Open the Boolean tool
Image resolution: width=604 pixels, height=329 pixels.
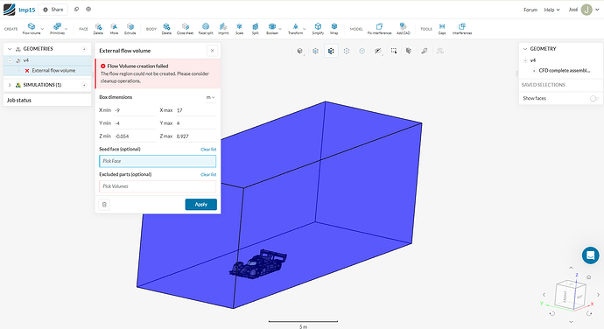(272, 29)
